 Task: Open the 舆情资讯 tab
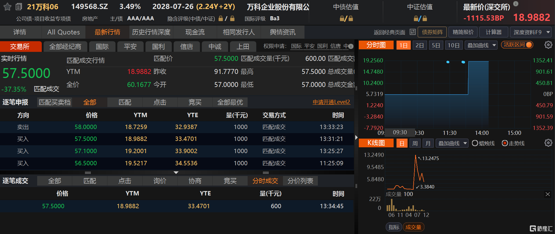coord(283,32)
